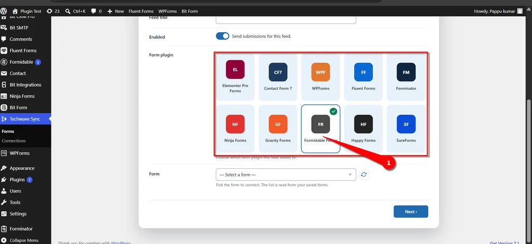Screen dimensions: 532x244
Task: Select the Elementor Pro Forms plugin card
Action: (235, 77)
